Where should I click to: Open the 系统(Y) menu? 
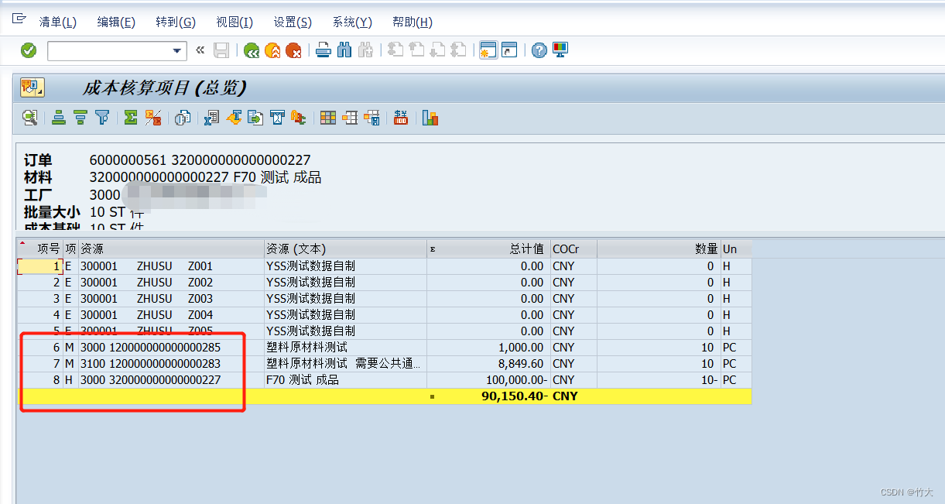[x=351, y=22]
